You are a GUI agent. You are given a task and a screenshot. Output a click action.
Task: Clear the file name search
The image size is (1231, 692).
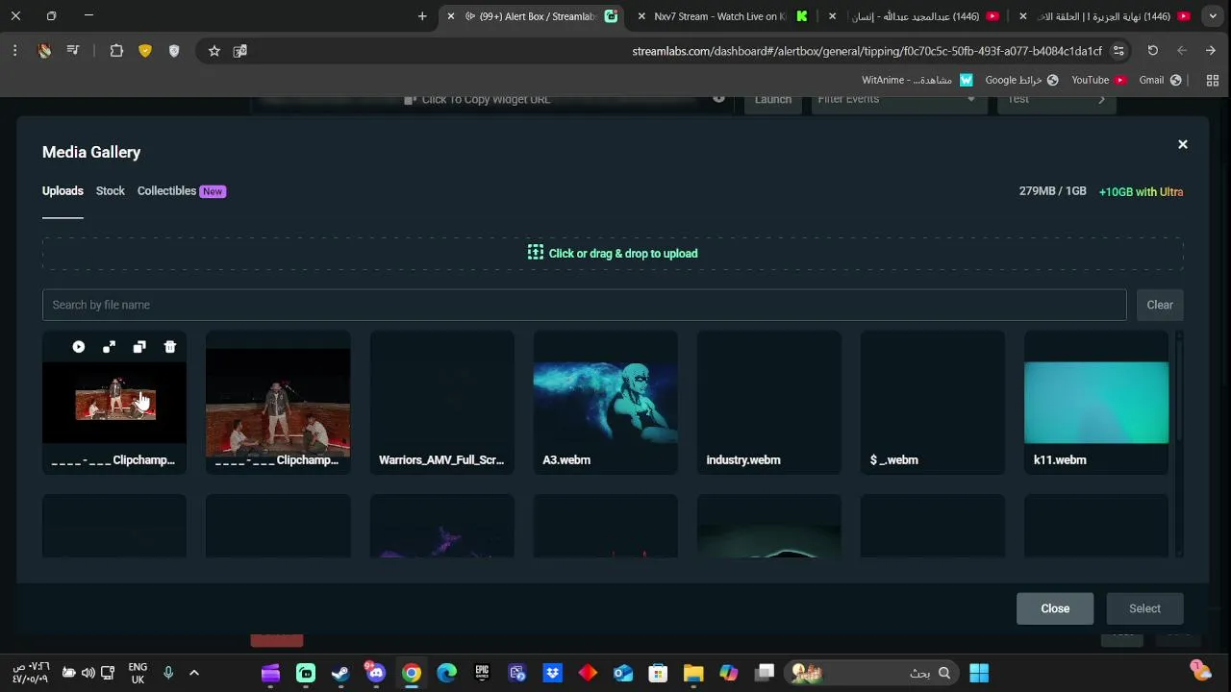click(x=1160, y=305)
